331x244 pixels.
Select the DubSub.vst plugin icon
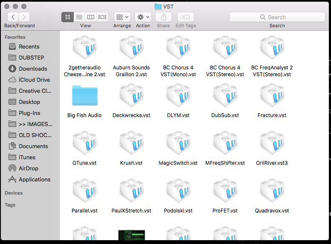tap(225, 95)
